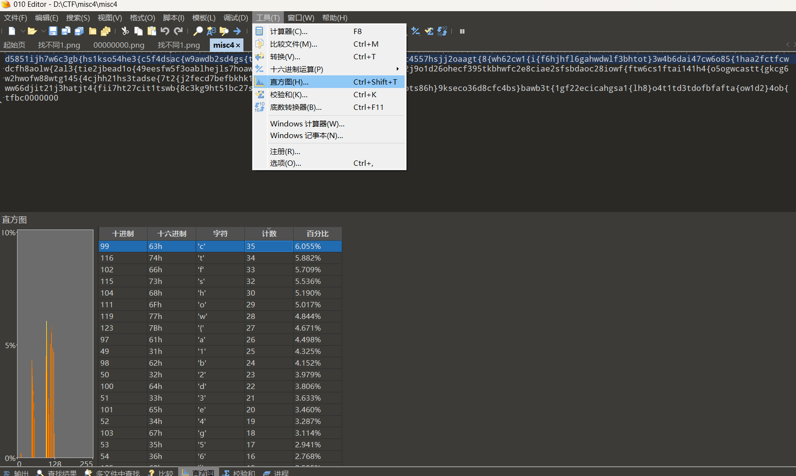Switch to the 多文件中查找 bottom tab
The height and width of the screenshot is (476, 796).
[x=112, y=473]
